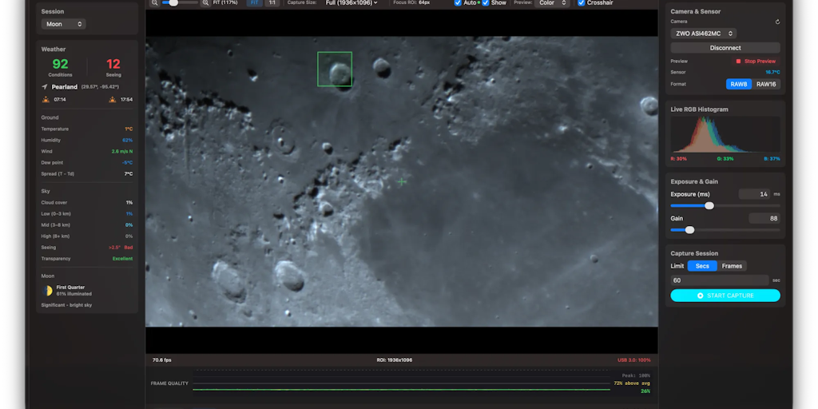The height and width of the screenshot is (409, 818).
Task: Click START CAPTURE button
Action: click(x=725, y=296)
